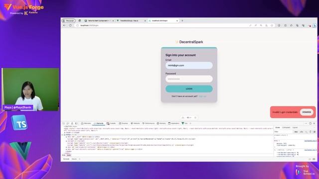Viewport: 319px width, 179px height.
Task: Open the Elements tab in DevTools
Action: tap(99, 123)
